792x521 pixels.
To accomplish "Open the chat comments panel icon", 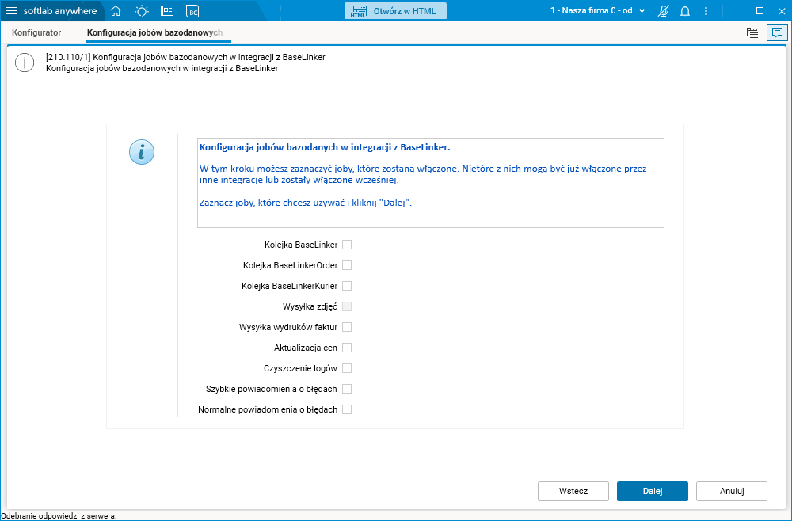I will pyautogui.click(x=777, y=32).
